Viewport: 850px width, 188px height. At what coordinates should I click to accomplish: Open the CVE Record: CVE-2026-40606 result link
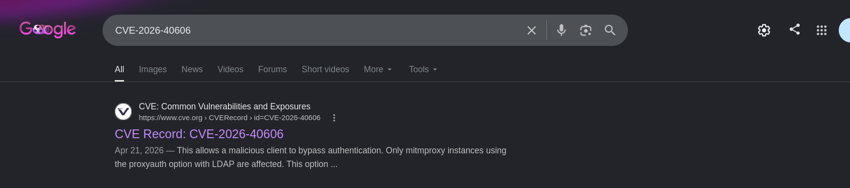tap(199, 134)
